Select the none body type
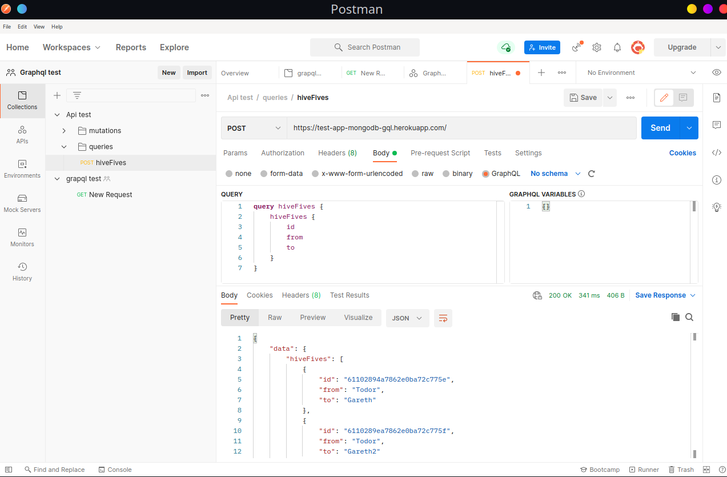Image resolution: width=727 pixels, height=477 pixels. click(229, 174)
